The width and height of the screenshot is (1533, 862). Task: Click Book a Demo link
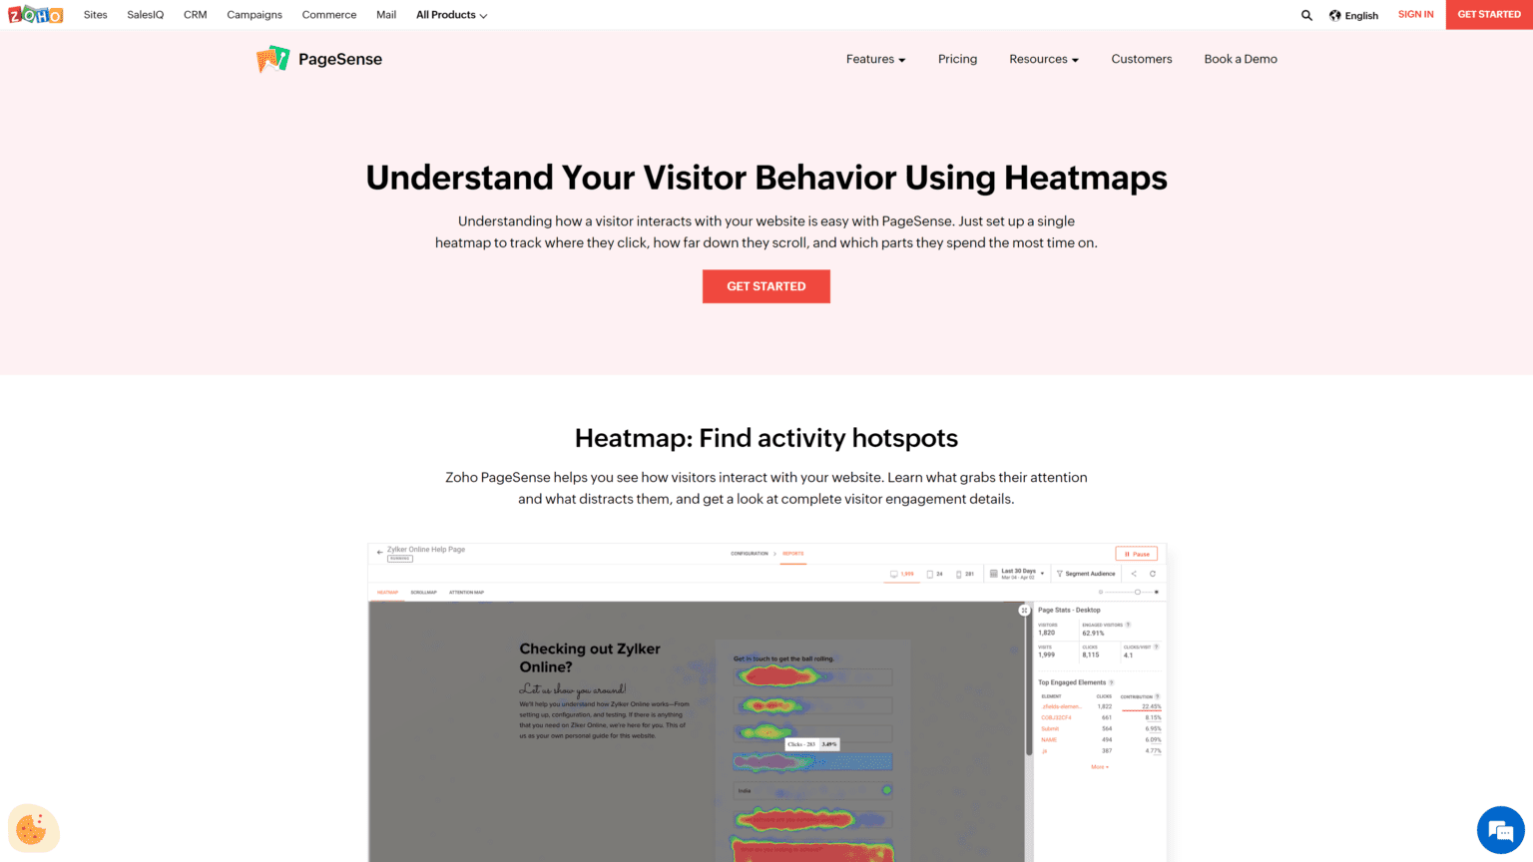click(x=1241, y=59)
